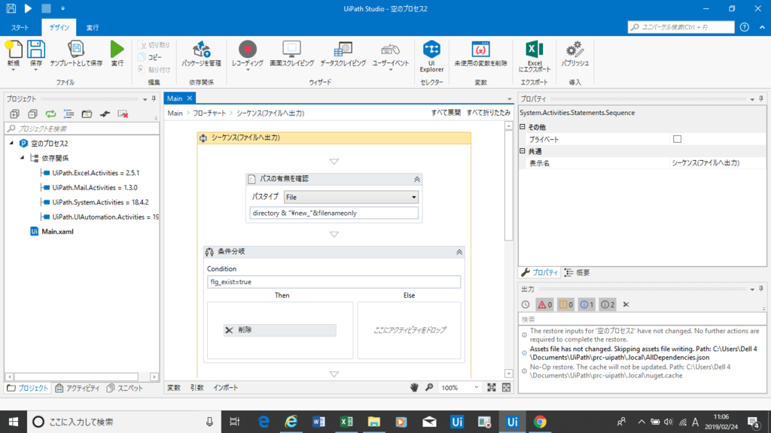Toggle error filter showing 0 in output
The width and height of the screenshot is (771, 433).
tap(544, 305)
